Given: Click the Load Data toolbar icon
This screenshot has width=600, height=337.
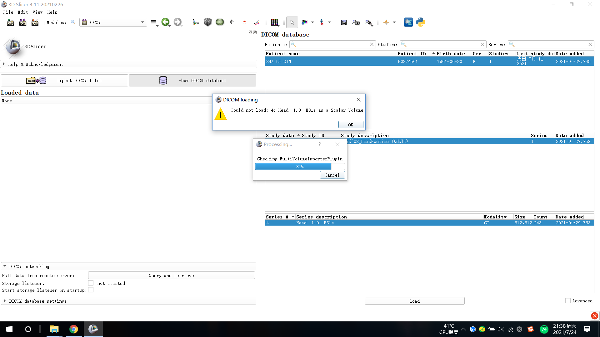Looking at the screenshot, I should pyautogui.click(x=10, y=22).
